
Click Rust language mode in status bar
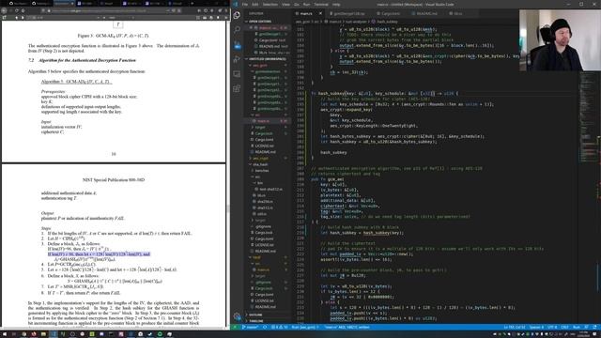coord(577,328)
